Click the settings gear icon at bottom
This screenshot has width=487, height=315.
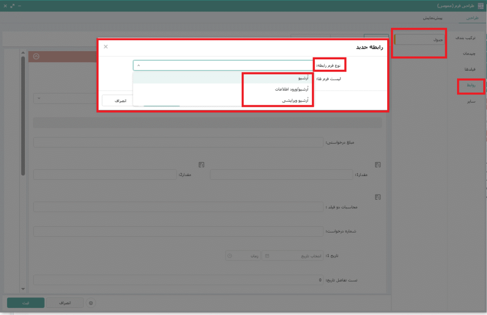[x=91, y=302]
